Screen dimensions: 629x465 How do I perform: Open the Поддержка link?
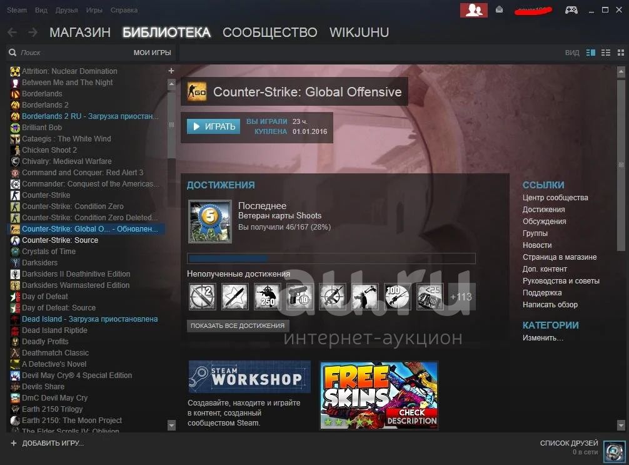[542, 293]
